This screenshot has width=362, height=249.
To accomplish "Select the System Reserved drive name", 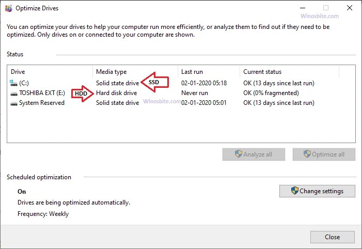I will 41,103.
